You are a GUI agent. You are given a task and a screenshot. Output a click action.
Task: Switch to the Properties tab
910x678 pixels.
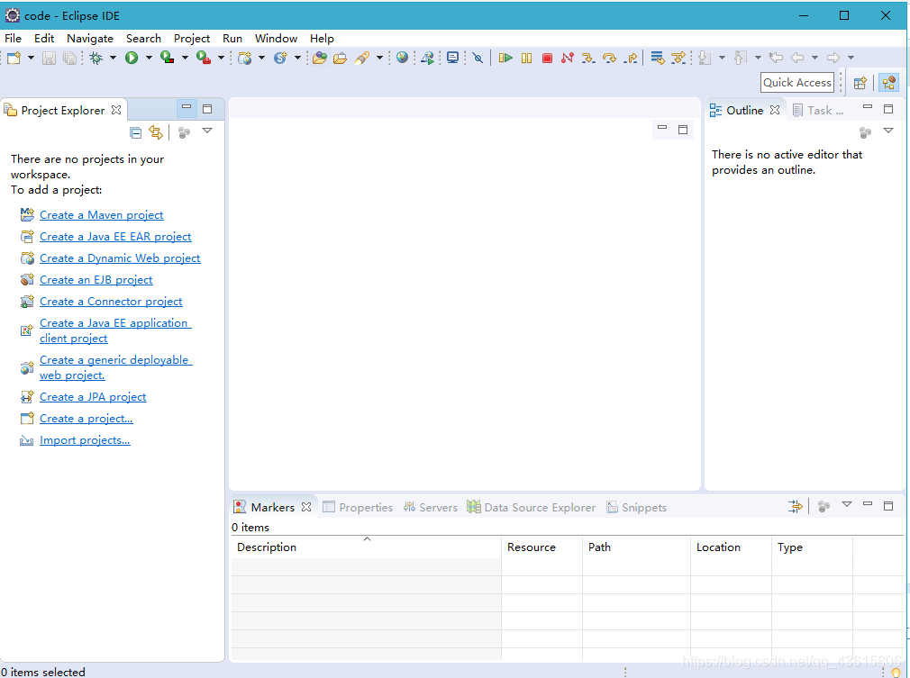tap(358, 508)
